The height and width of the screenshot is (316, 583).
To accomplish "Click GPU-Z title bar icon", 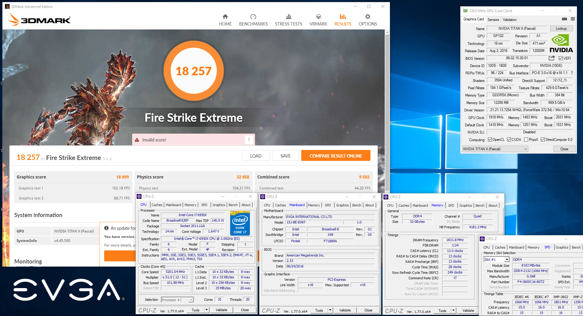I will pyautogui.click(x=465, y=11).
